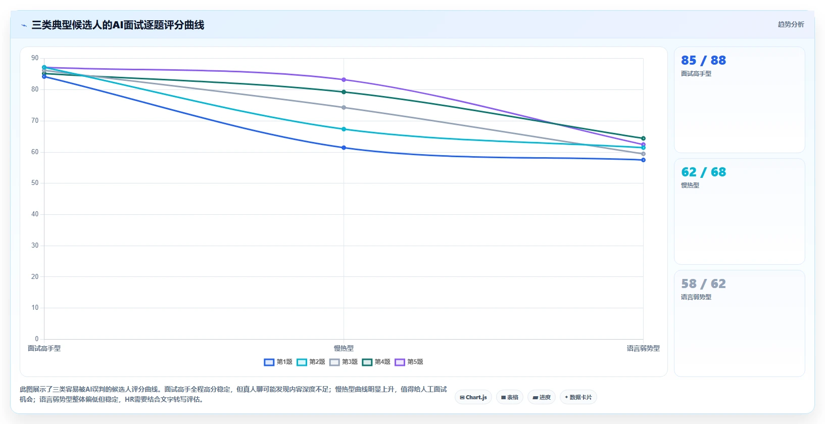Viewport: 825px width, 424px height.
Task: Click the purple 第5题 legend swatch
Action: pos(400,362)
